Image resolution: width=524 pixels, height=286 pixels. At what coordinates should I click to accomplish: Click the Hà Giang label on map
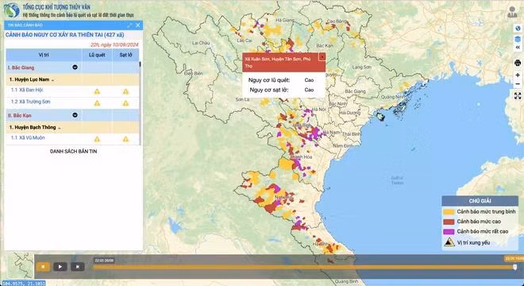click(285, 20)
